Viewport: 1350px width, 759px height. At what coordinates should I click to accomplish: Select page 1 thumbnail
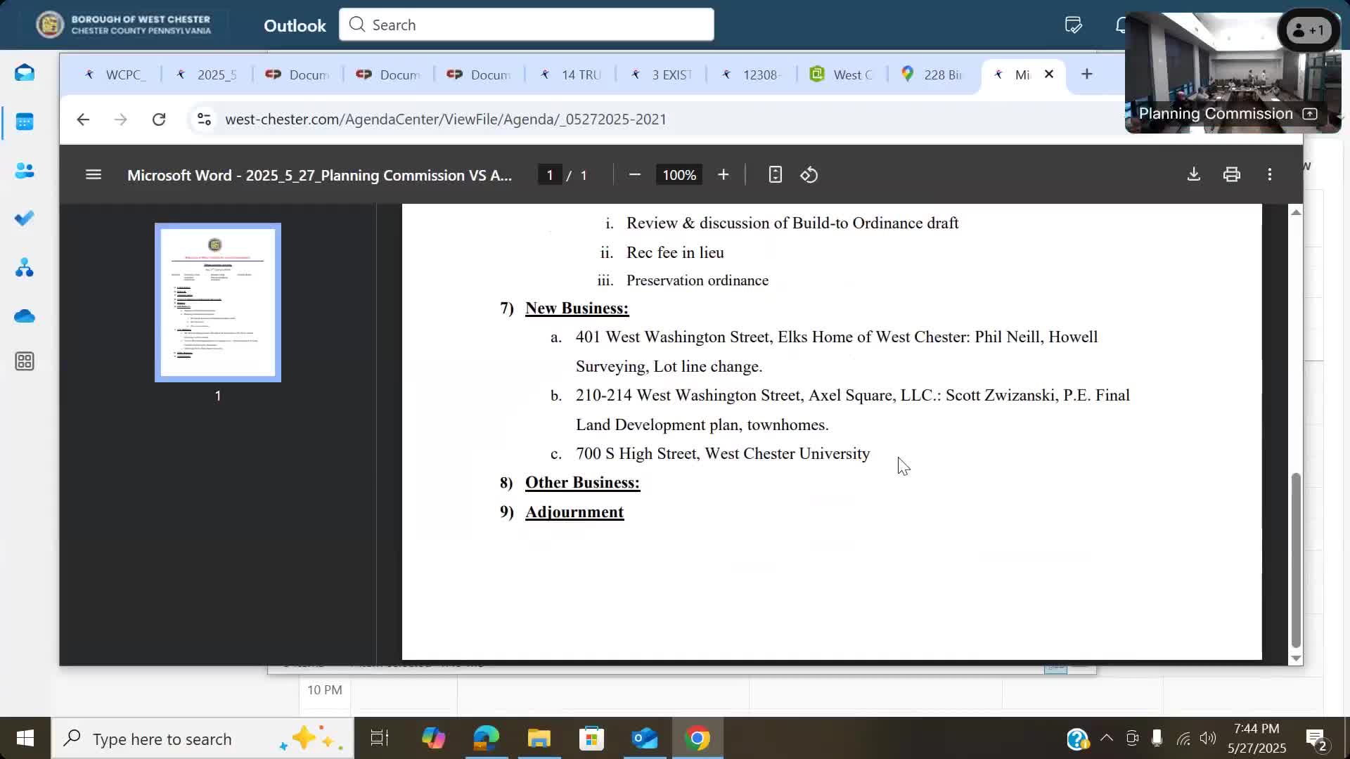(218, 302)
